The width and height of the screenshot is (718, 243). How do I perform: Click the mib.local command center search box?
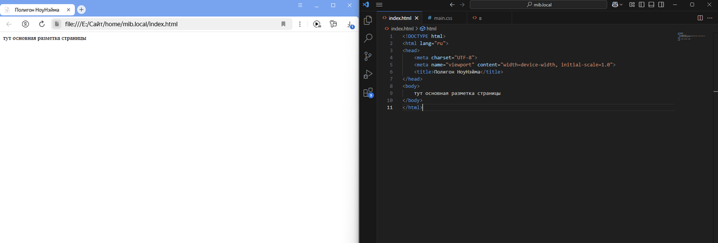click(538, 4)
